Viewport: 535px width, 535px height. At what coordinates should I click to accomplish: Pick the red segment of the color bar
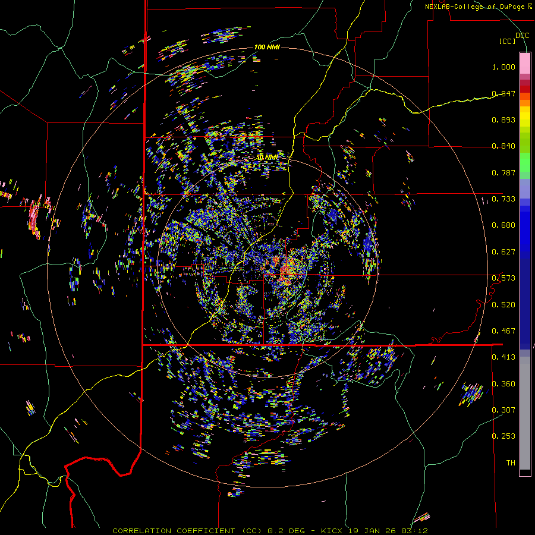coord(525,89)
